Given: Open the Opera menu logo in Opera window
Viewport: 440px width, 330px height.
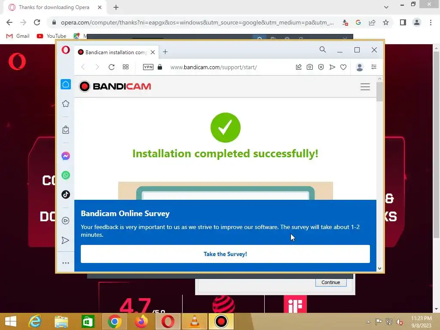Looking at the screenshot, I should [66, 50].
